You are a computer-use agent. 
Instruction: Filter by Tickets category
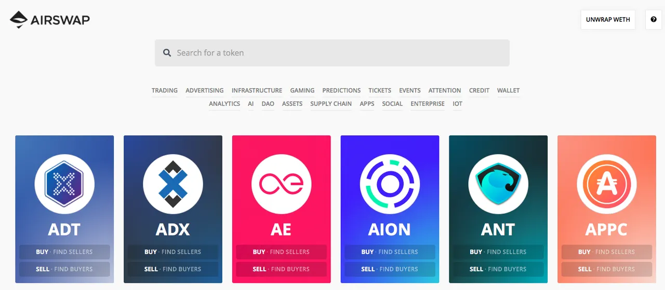pyautogui.click(x=380, y=90)
